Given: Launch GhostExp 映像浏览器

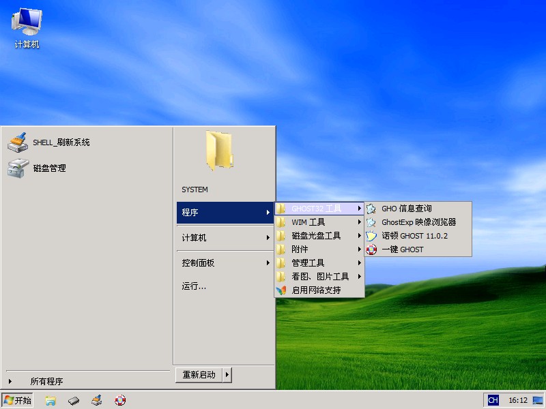Looking at the screenshot, I should pyautogui.click(x=418, y=222).
